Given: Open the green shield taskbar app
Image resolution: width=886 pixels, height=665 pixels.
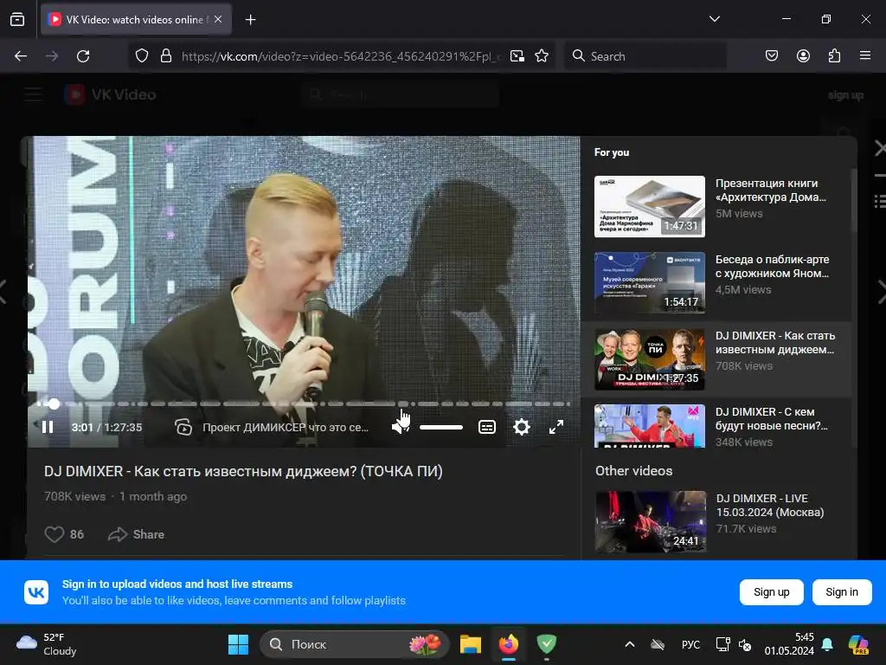Looking at the screenshot, I should [x=547, y=644].
